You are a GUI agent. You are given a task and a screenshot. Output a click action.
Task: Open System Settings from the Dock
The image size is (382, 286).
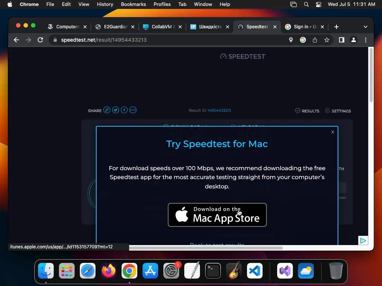(x=171, y=271)
